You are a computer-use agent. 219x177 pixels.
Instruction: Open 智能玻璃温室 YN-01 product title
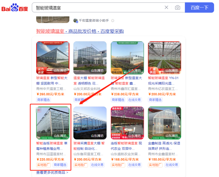coord(163,81)
